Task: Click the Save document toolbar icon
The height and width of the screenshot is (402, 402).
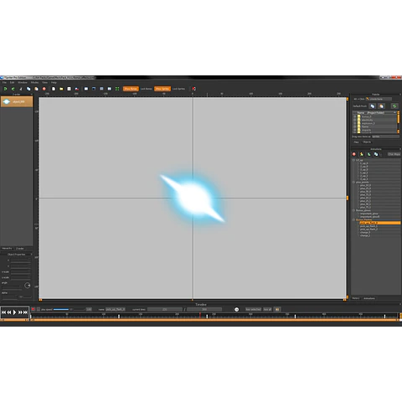Action: point(70,89)
